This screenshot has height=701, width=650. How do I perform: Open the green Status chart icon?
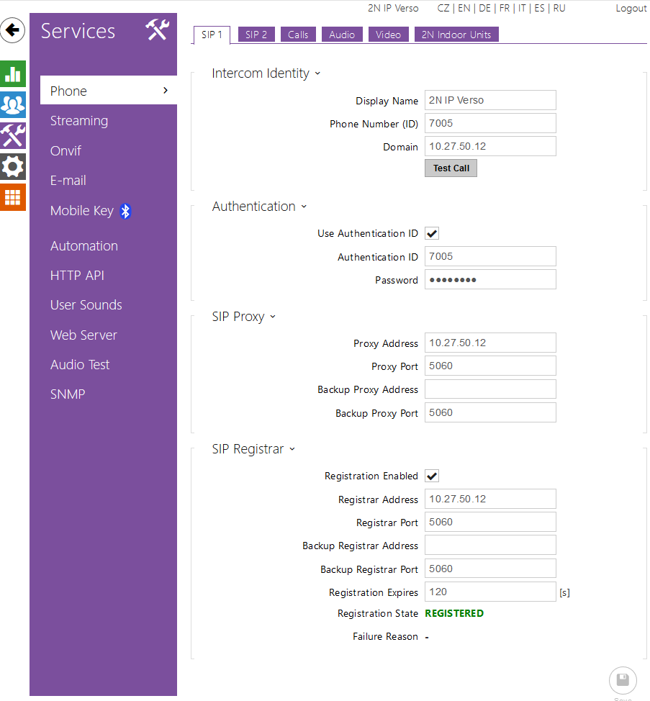click(13, 74)
